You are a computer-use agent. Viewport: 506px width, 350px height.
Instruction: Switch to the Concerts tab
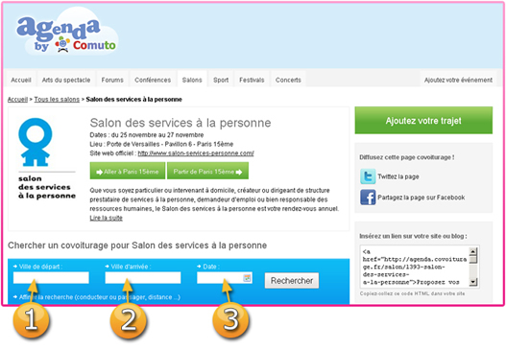pyautogui.click(x=288, y=80)
